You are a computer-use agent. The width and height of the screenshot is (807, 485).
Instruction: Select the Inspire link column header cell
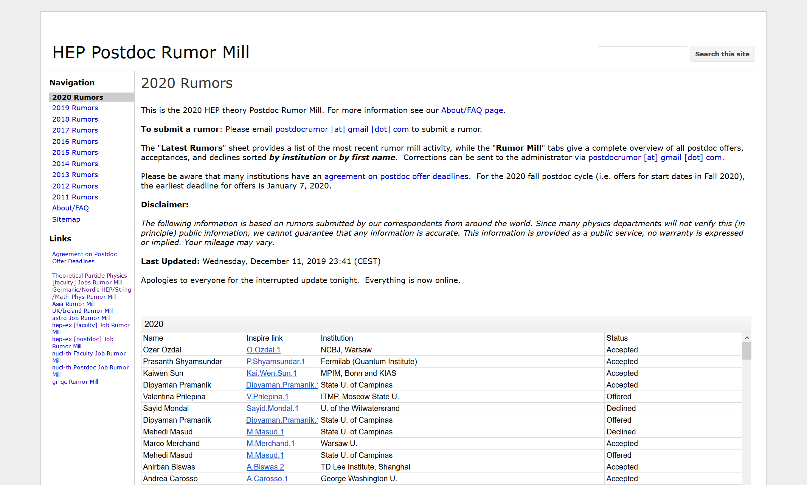pyautogui.click(x=282, y=338)
